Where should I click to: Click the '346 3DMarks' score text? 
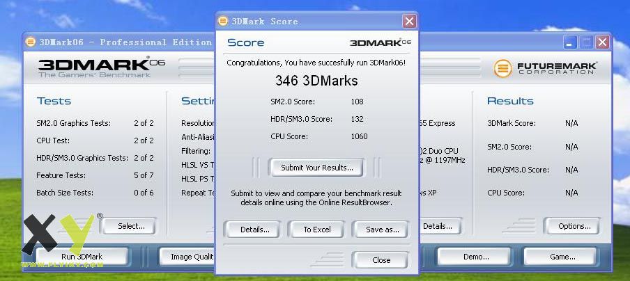click(316, 81)
